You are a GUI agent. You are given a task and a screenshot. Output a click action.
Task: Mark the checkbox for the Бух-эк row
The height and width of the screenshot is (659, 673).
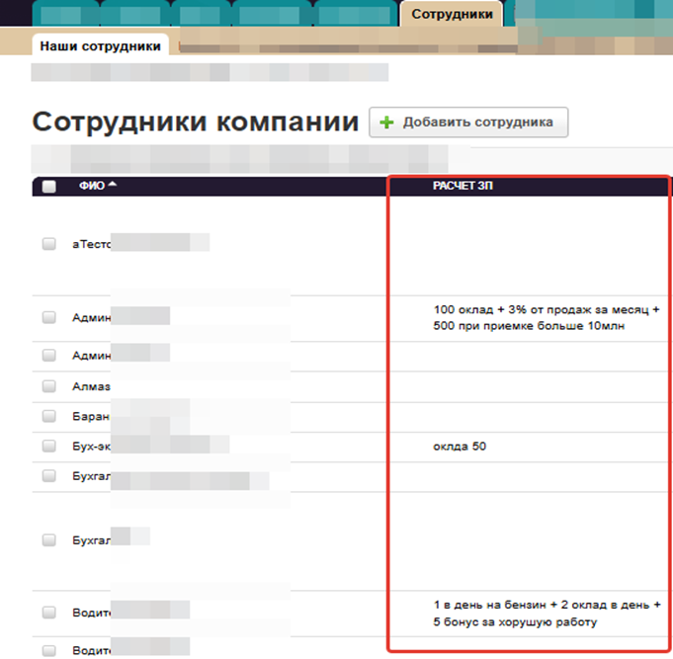tap(48, 447)
